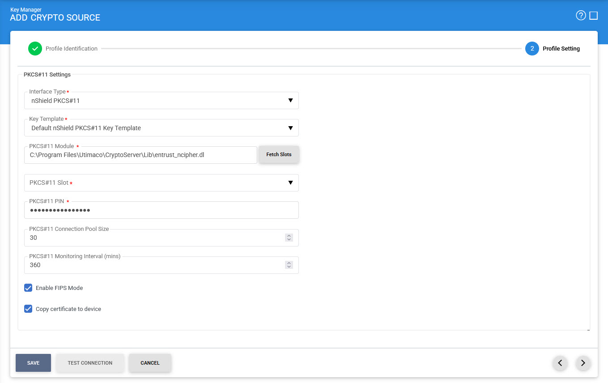
Task: Open the PKCS#11 Slot dropdown
Action: pyautogui.click(x=161, y=183)
